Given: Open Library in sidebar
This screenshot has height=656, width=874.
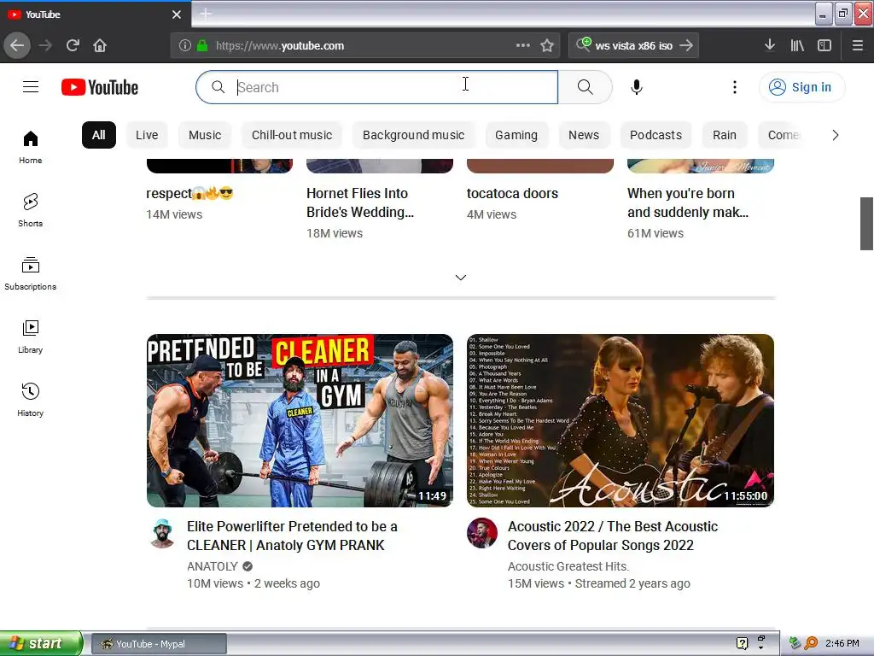Looking at the screenshot, I should [x=31, y=337].
